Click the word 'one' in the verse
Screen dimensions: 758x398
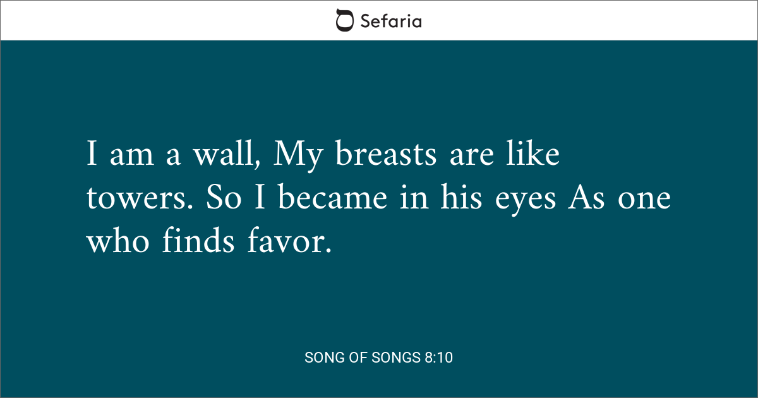tap(645, 200)
